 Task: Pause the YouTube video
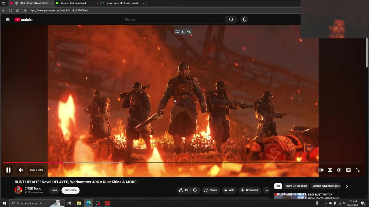8,170
